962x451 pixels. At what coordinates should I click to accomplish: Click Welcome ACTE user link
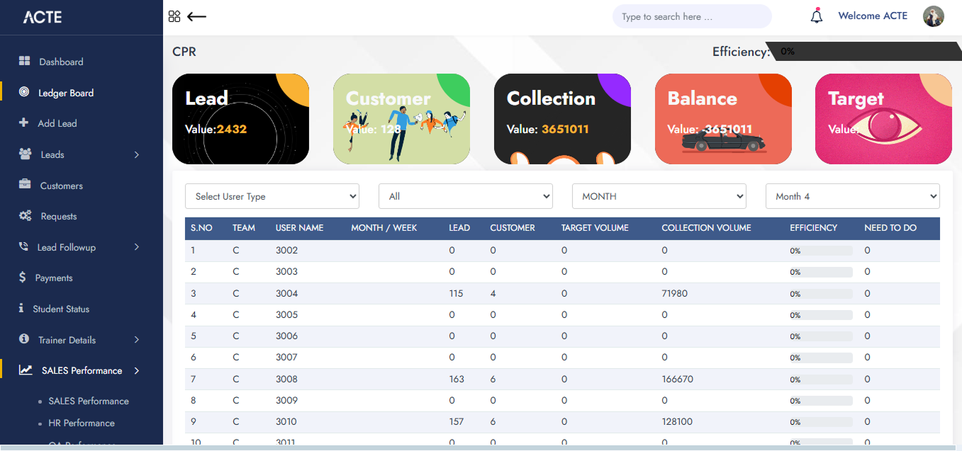pyautogui.click(x=873, y=16)
